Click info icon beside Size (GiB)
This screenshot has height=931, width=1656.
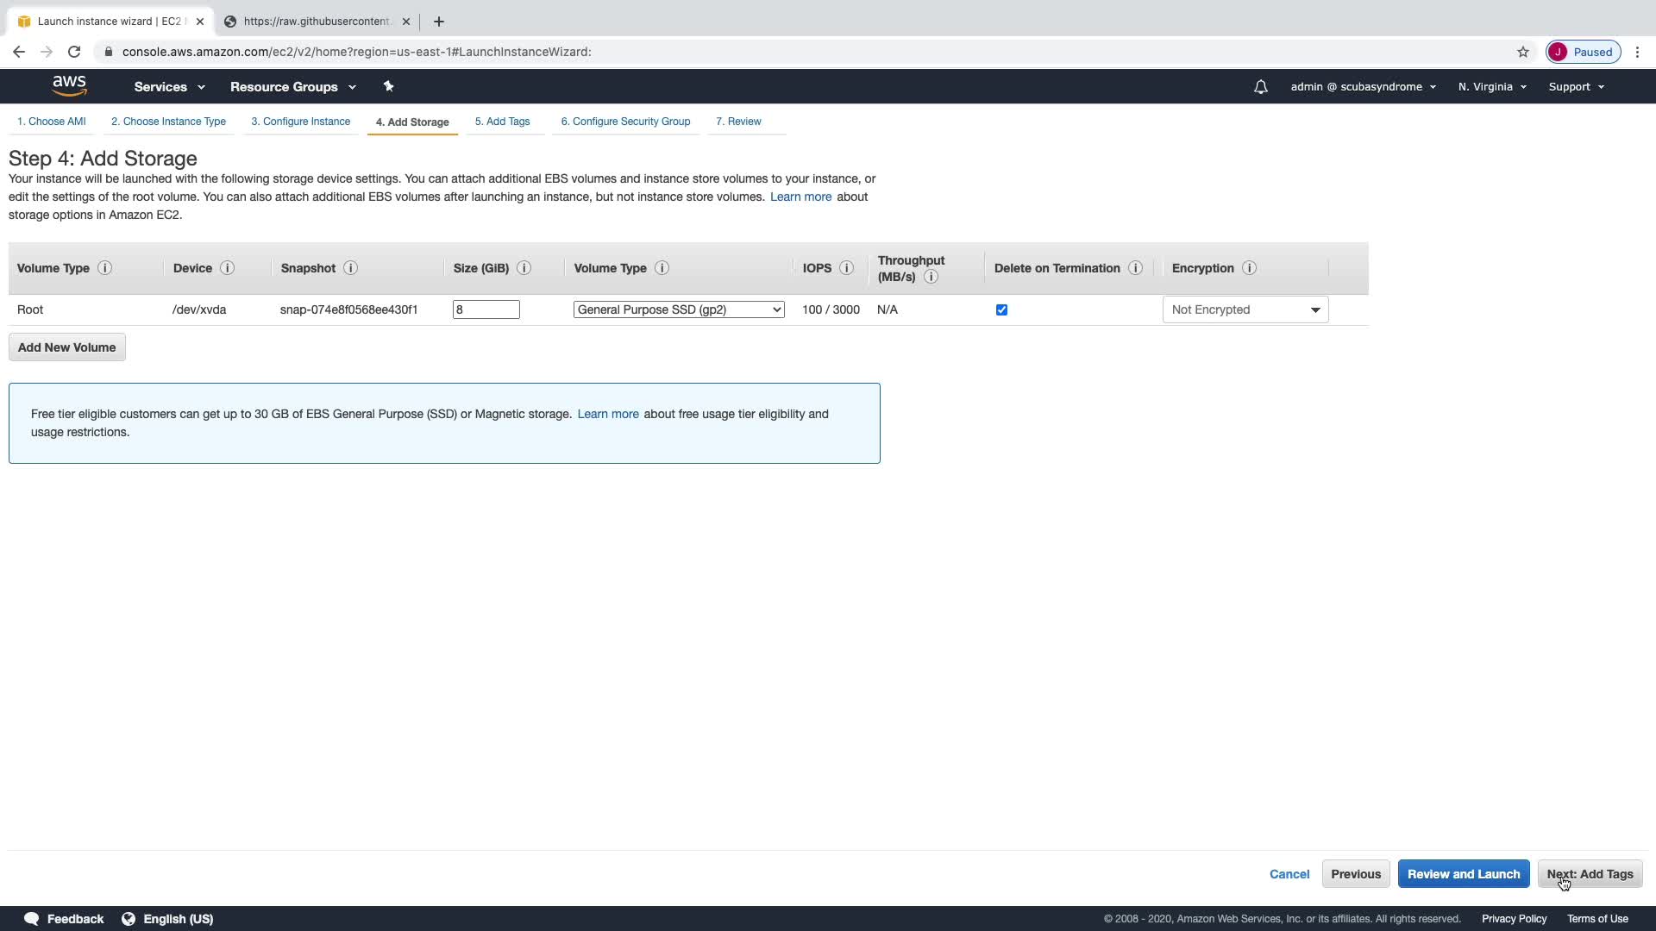(524, 268)
